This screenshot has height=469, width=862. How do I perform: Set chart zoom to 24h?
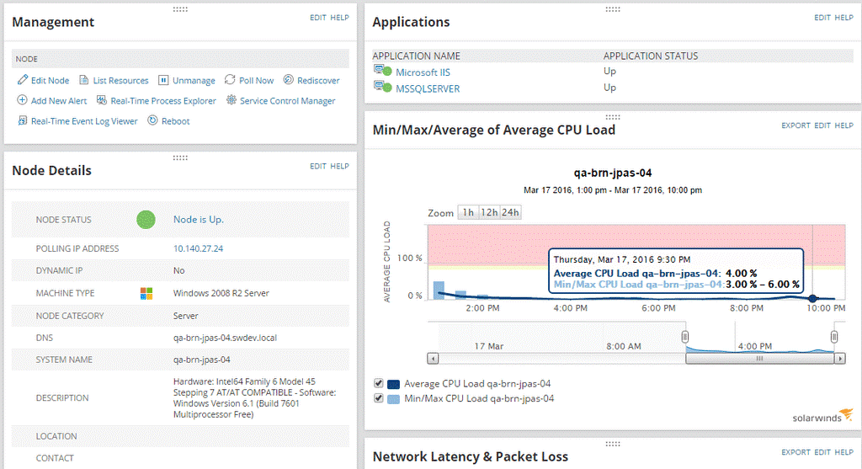[510, 212]
